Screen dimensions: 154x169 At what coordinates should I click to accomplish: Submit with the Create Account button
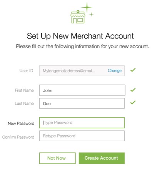(102, 158)
